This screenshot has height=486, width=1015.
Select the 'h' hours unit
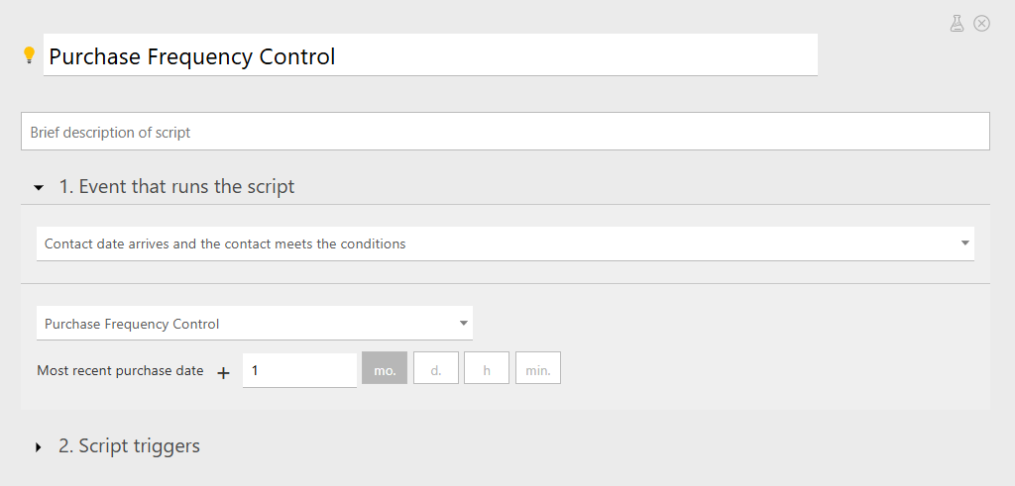pos(487,368)
